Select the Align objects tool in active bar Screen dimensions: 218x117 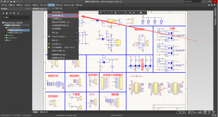[112, 13]
